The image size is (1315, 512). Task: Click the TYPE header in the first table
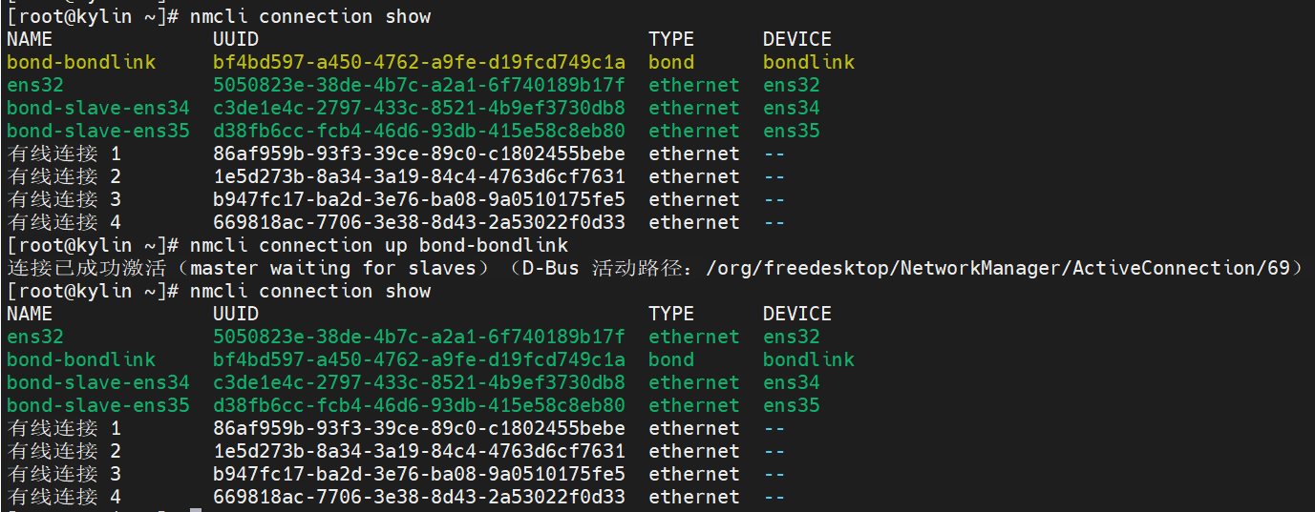tap(671, 39)
